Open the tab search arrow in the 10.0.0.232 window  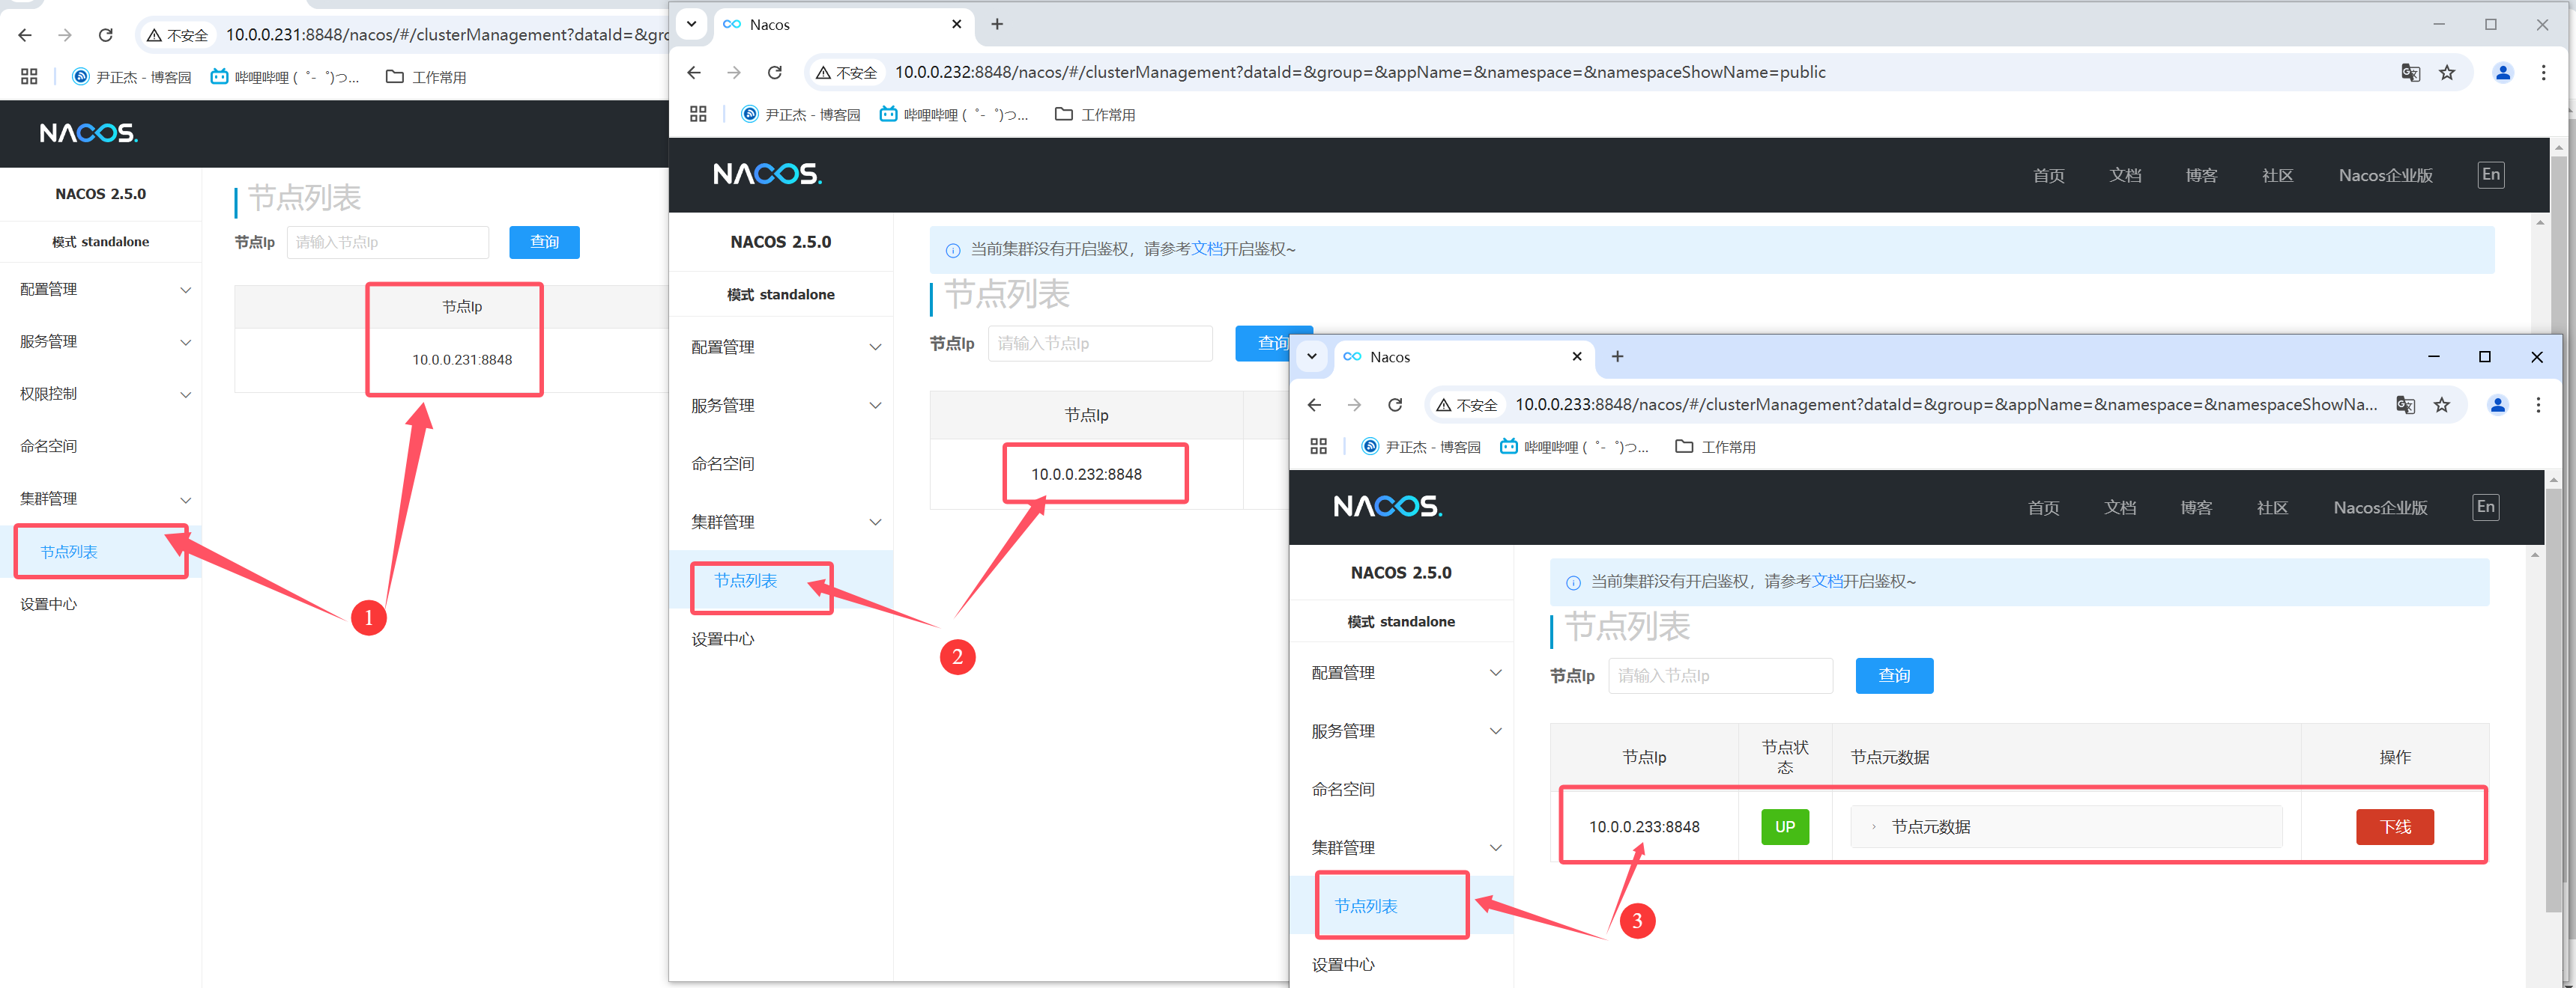point(691,24)
